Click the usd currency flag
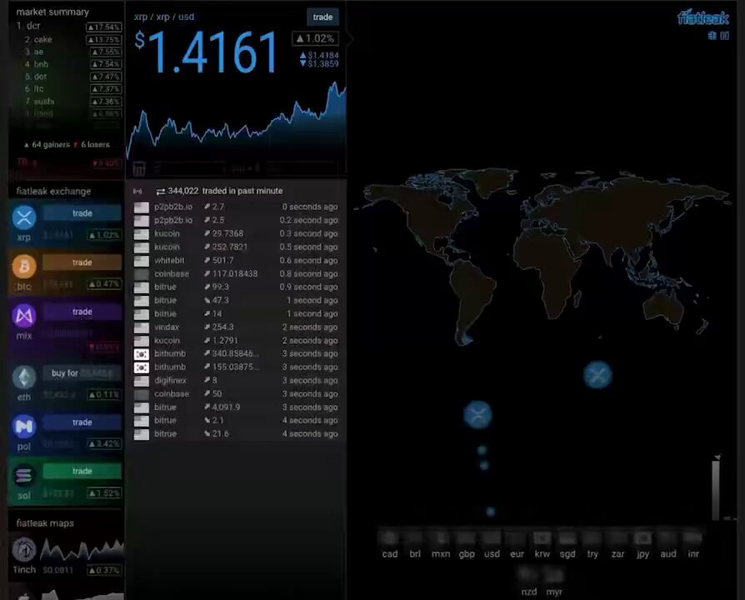 (492, 537)
